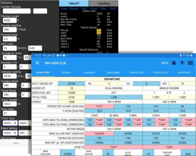Select the DEPARTURE tab in MH-60M CLN
The height and width of the screenshot is (156, 196).
pos(43,73)
